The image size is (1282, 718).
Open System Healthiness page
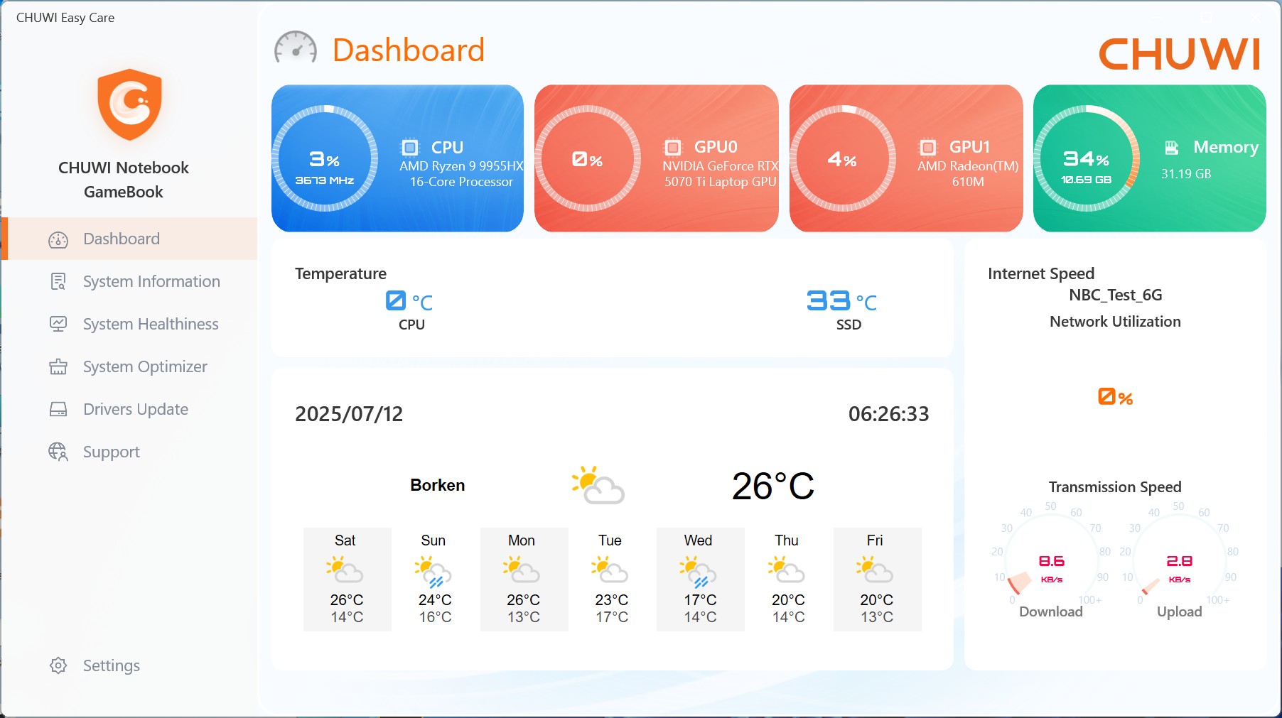129,324
